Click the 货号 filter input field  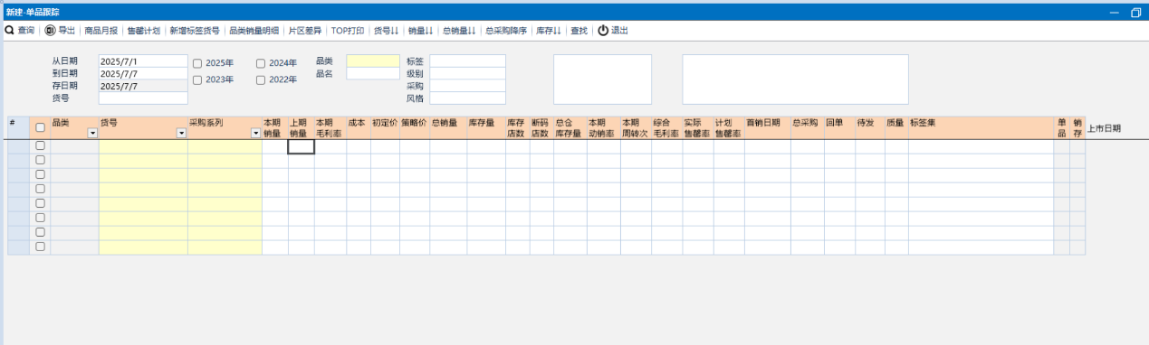point(143,98)
